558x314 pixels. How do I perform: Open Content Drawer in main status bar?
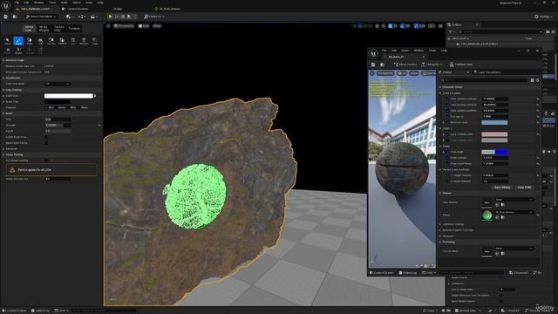14,311
